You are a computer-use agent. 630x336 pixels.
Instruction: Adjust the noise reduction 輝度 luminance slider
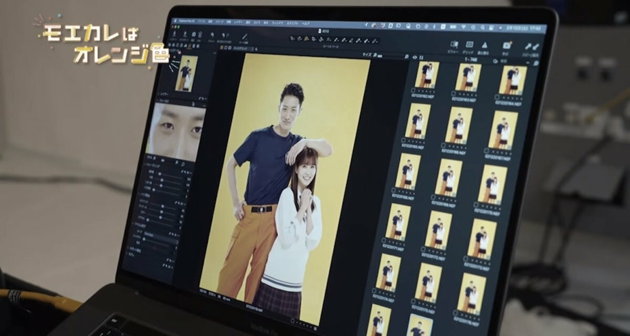tap(162, 206)
